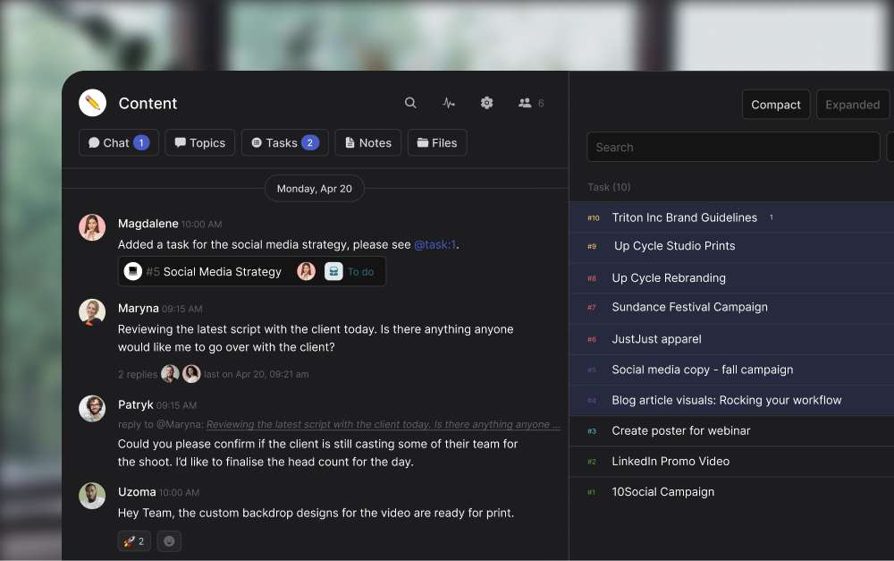Open the activity feed pulse icon
The height and width of the screenshot is (561, 894).
[x=448, y=102]
